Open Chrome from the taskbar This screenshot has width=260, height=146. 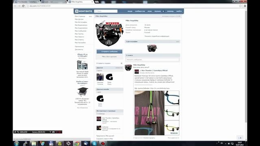point(77,143)
